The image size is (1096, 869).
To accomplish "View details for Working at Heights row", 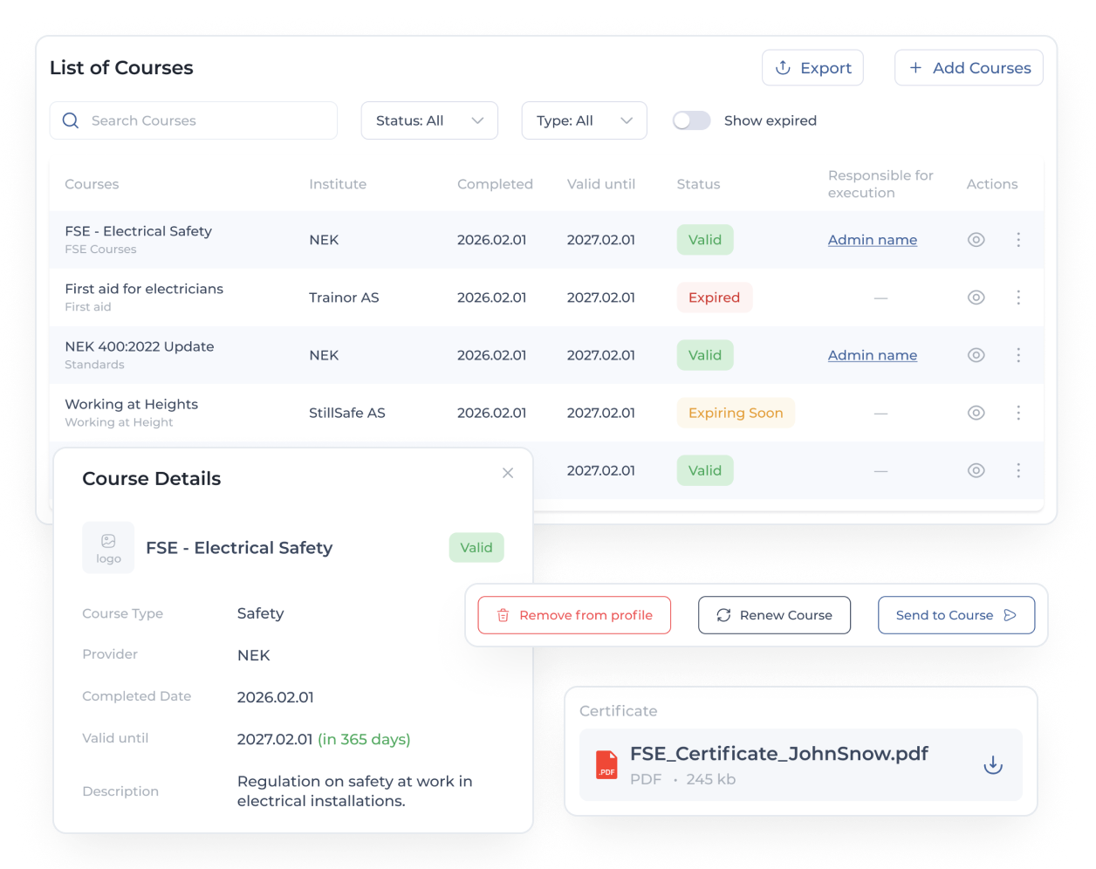I will pyautogui.click(x=976, y=413).
